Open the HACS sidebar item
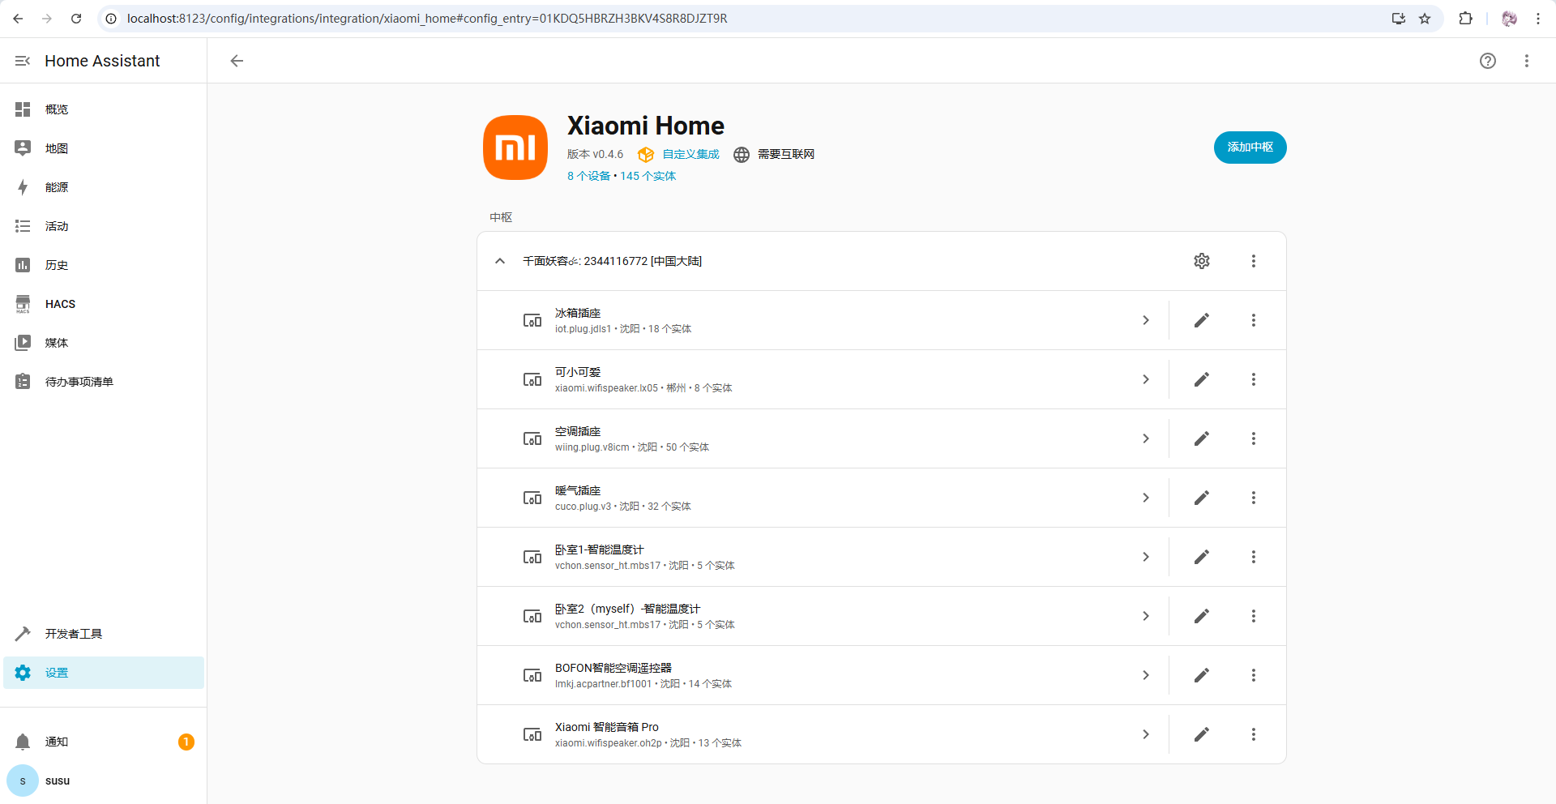This screenshot has width=1556, height=804. tap(60, 304)
